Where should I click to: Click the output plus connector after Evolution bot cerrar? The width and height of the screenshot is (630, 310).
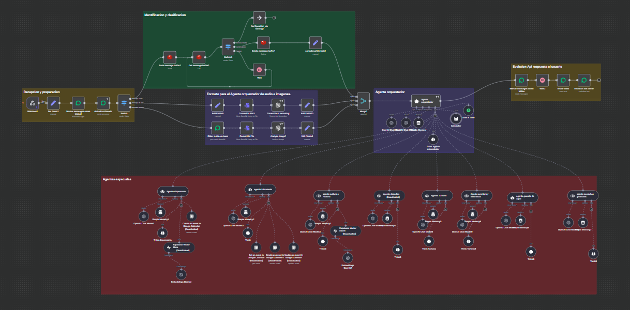pyautogui.click(x=598, y=80)
